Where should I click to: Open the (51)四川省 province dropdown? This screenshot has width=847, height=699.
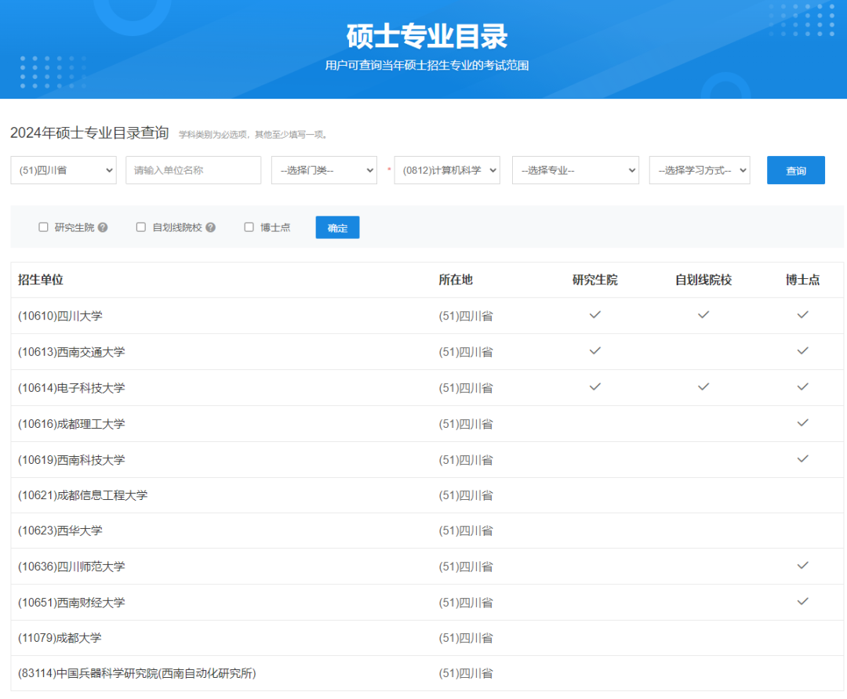[x=64, y=170]
